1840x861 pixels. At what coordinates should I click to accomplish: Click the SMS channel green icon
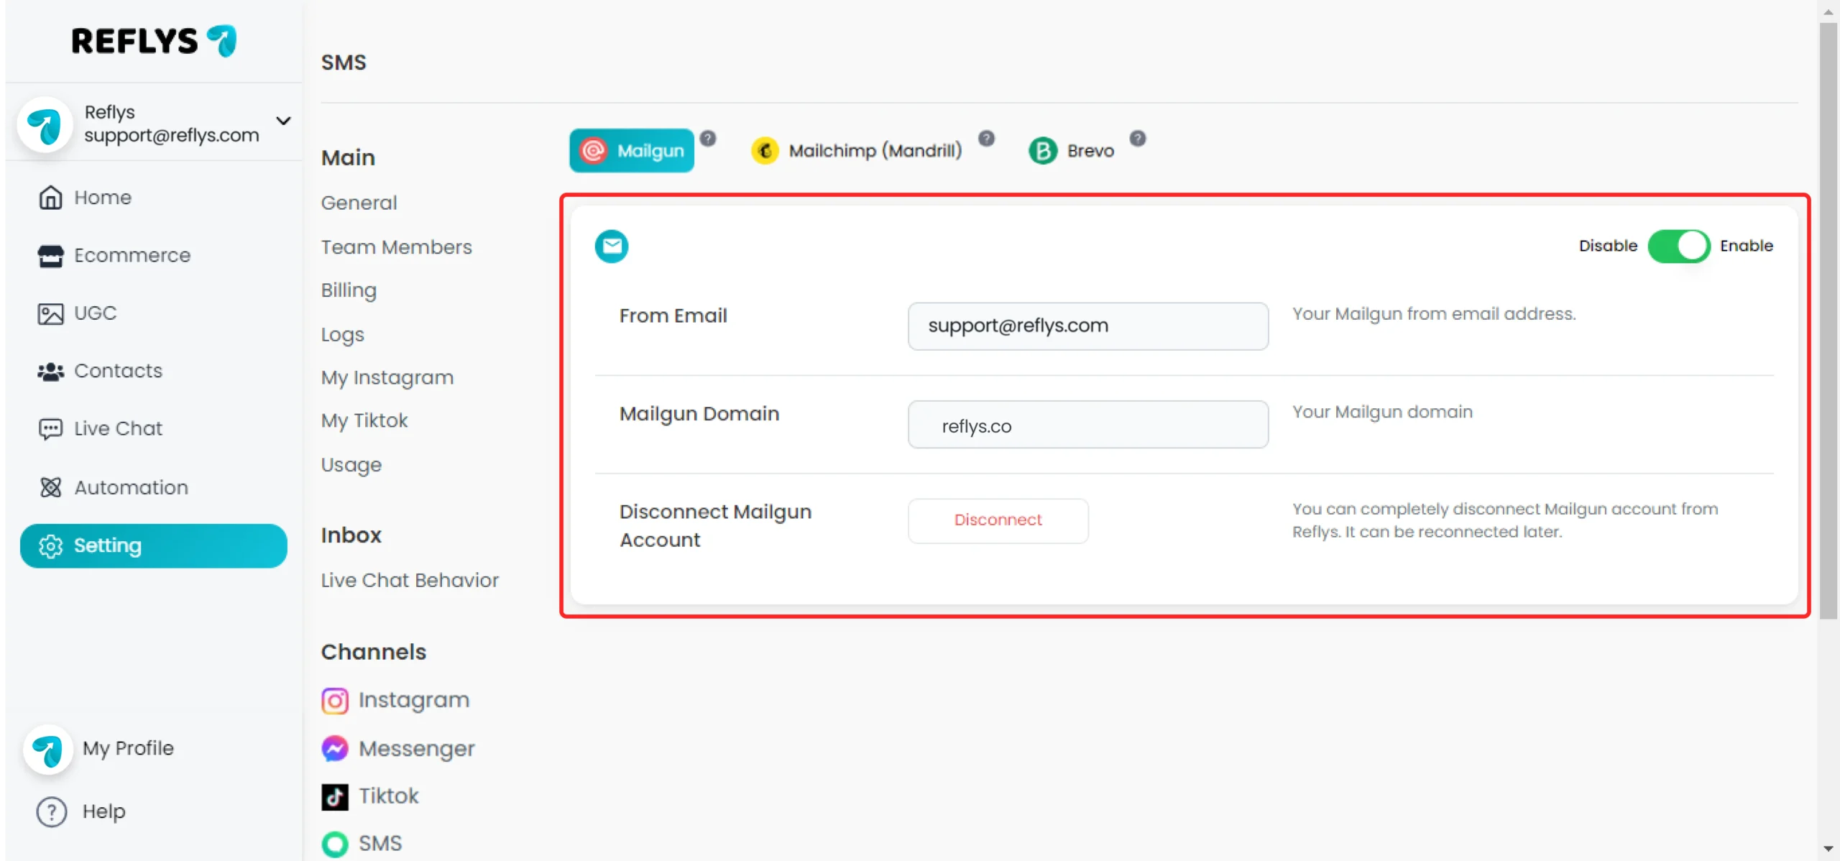[335, 844]
